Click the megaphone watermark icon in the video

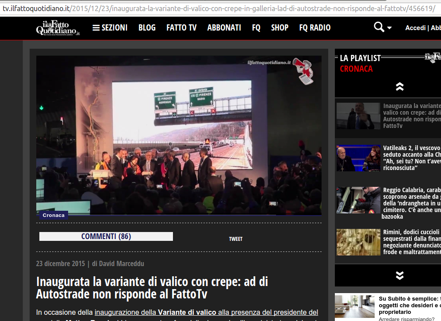click(303, 71)
